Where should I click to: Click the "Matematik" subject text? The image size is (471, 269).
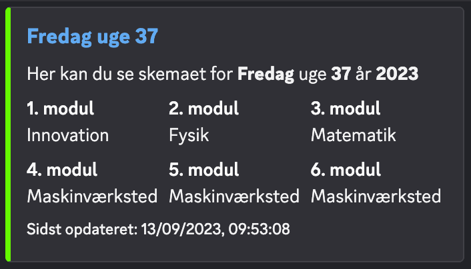click(354, 135)
